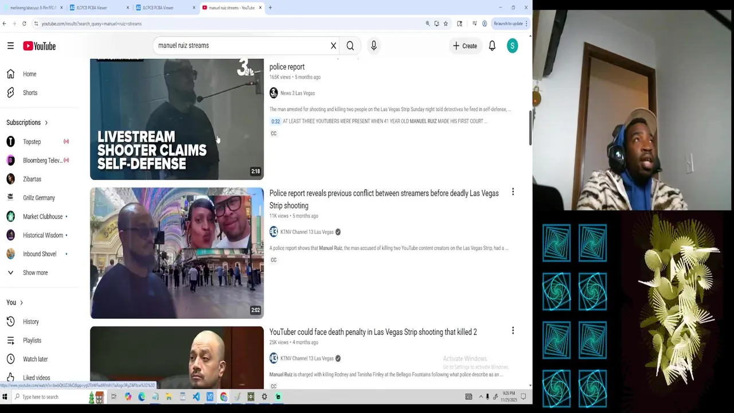Open News 3 Las Vegas channel avatar
734x413 pixels.
click(x=274, y=93)
